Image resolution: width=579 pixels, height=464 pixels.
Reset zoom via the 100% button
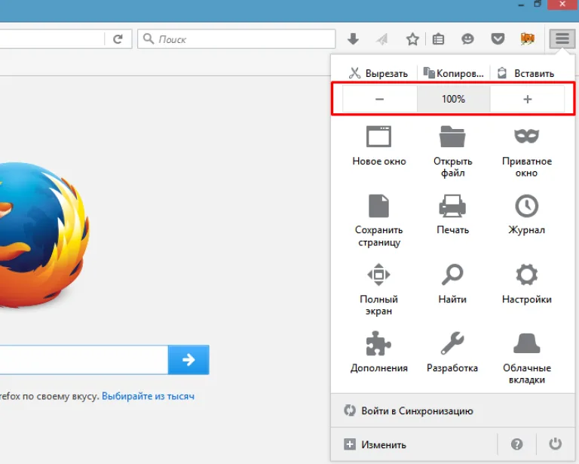(453, 99)
